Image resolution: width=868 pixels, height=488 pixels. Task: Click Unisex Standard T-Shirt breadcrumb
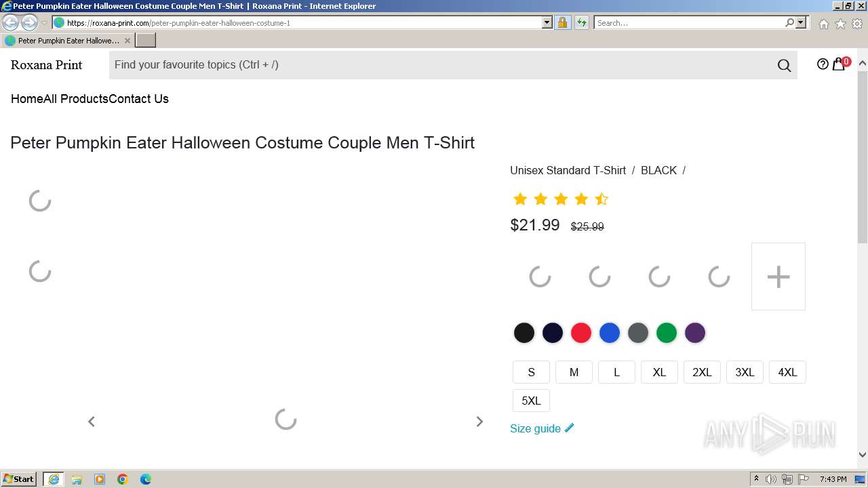point(568,170)
